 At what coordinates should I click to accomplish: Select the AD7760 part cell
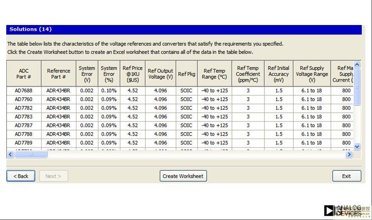point(24,99)
